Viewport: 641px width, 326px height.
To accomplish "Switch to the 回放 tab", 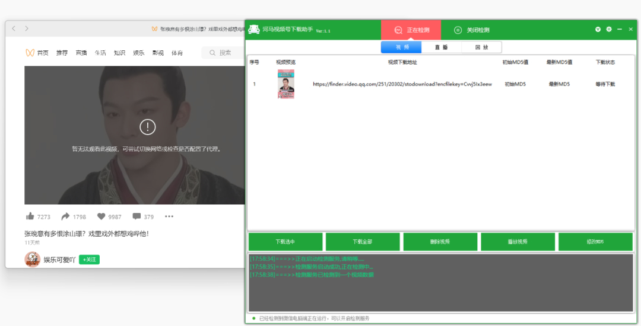I will (x=481, y=47).
